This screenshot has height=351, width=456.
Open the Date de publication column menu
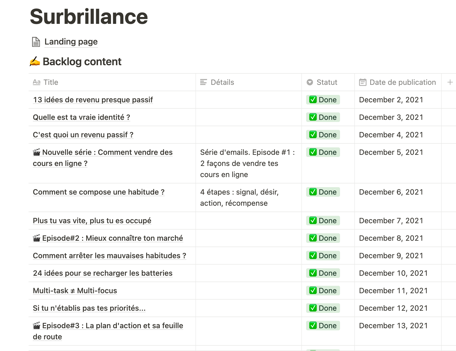tap(402, 82)
